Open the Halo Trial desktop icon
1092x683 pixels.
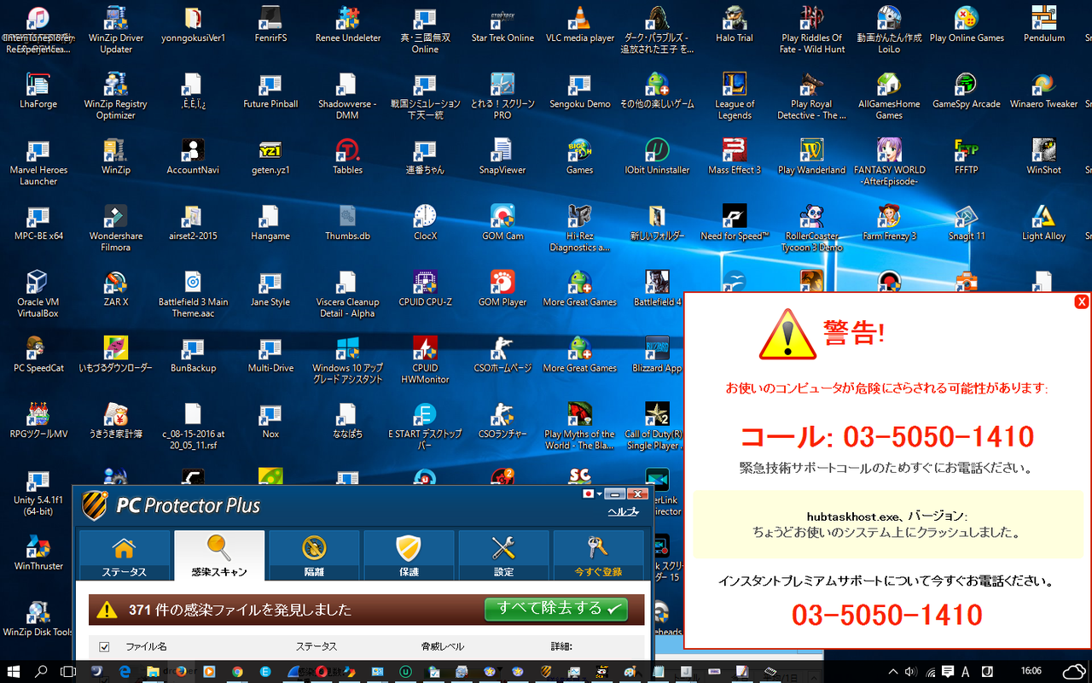[735, 25]
